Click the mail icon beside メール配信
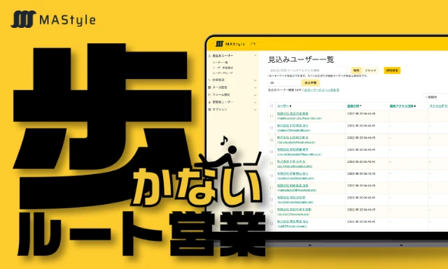 [x=209, y=87]
